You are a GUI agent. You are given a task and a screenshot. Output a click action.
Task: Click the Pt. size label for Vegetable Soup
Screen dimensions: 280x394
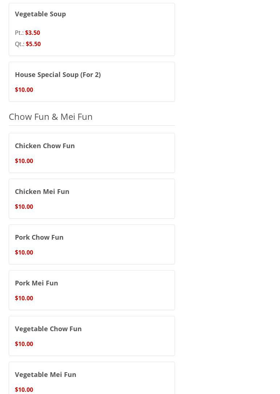(19, 33)
